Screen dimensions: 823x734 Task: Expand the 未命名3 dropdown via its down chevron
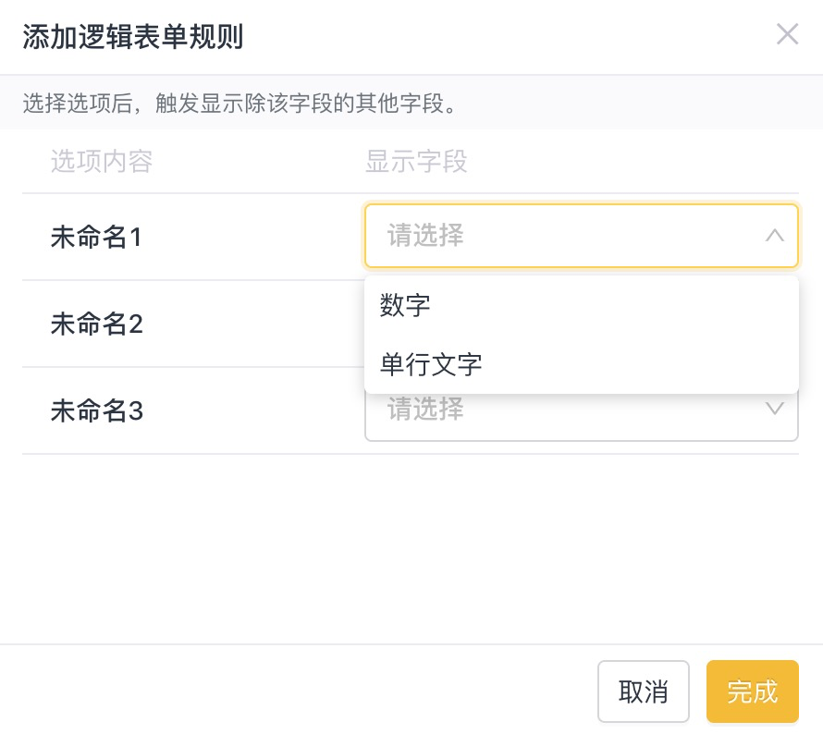(x=775, y=409)
